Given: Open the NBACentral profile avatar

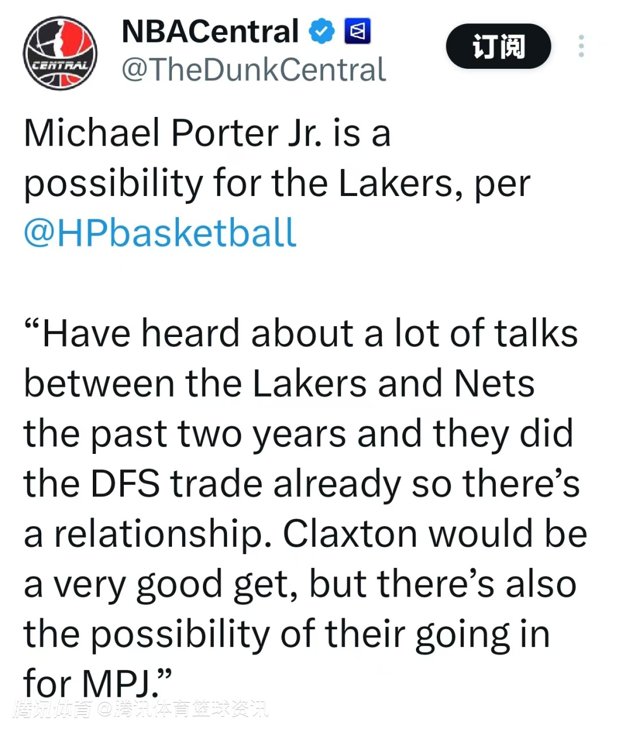Looking at the screenshot, I should click(x=60, y=53).
